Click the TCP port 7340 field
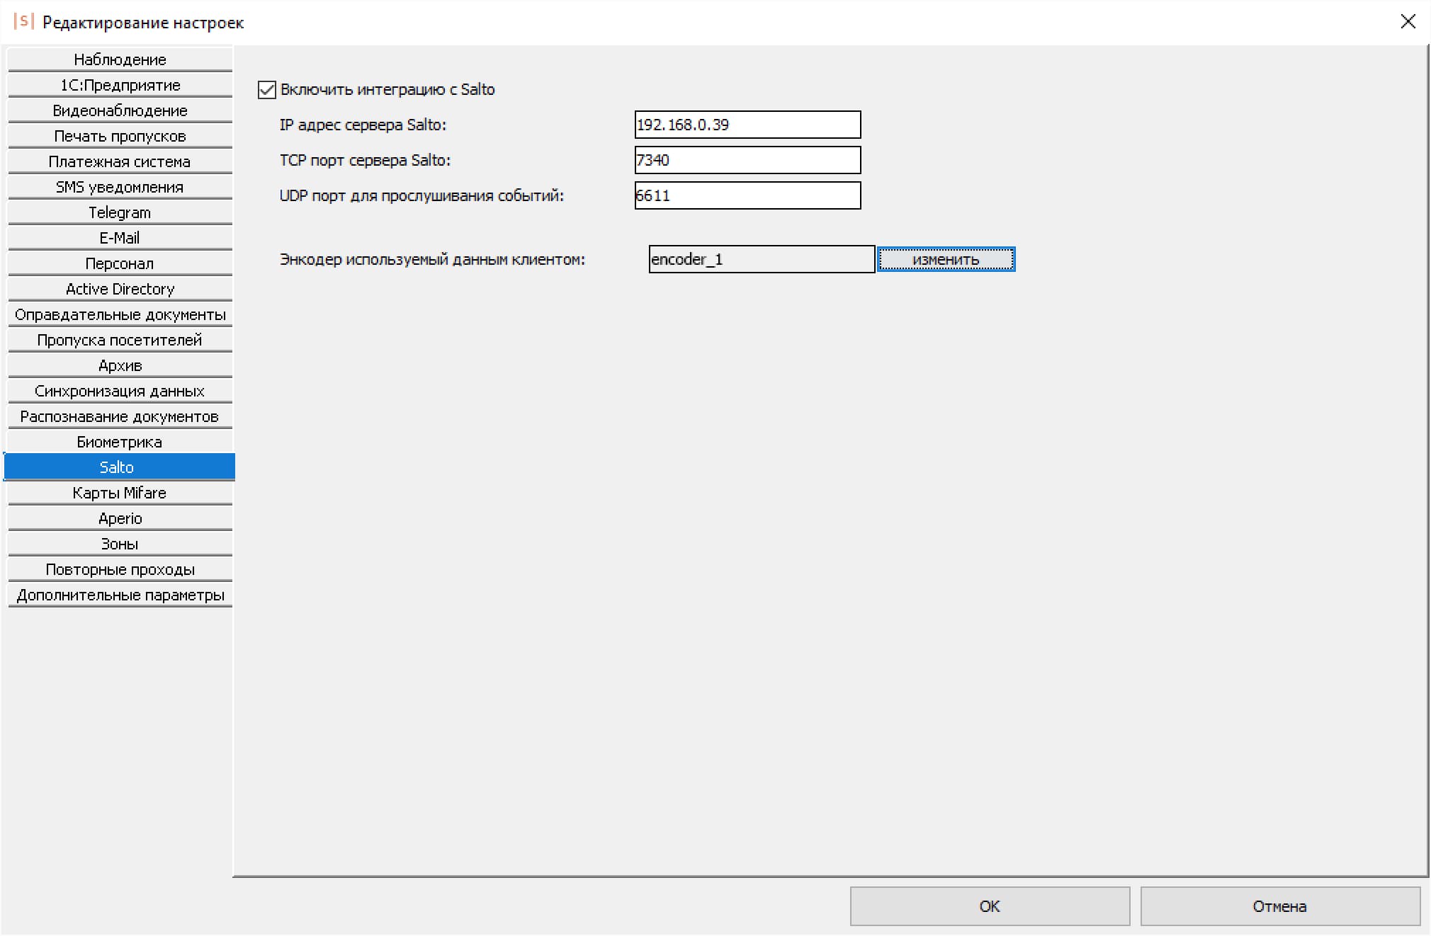Image resolution: width=1431 pixels, height=936 pixels. coord(747,160)
